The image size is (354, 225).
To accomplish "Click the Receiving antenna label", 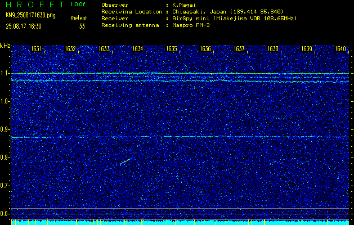I will coord(130,25).
